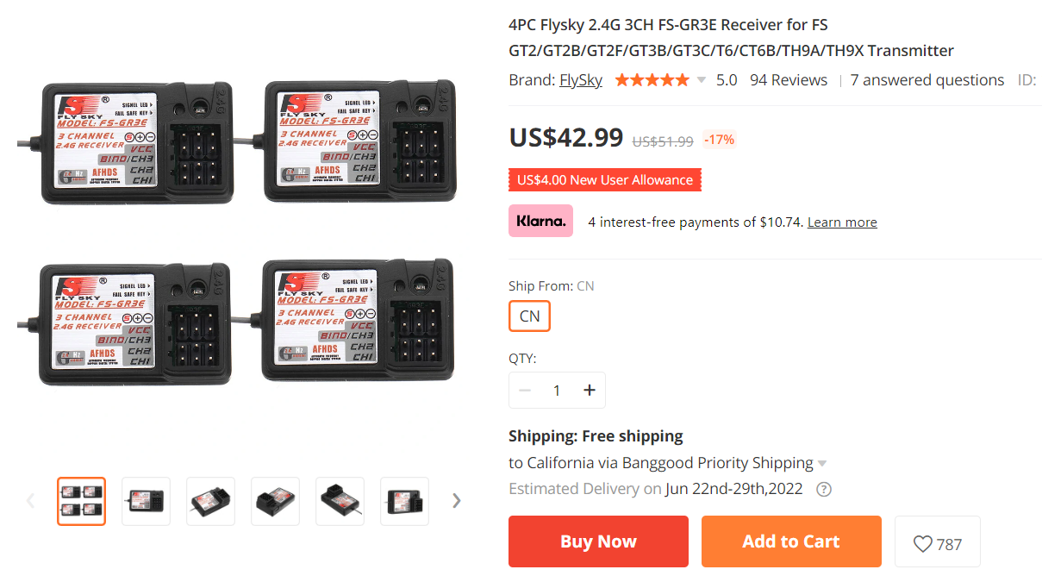
Task: Open the 94 Reviews link
Action: click(x=789, y=80)
